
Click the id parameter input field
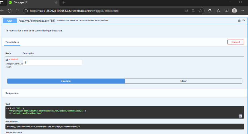click(x=52, y=62)
